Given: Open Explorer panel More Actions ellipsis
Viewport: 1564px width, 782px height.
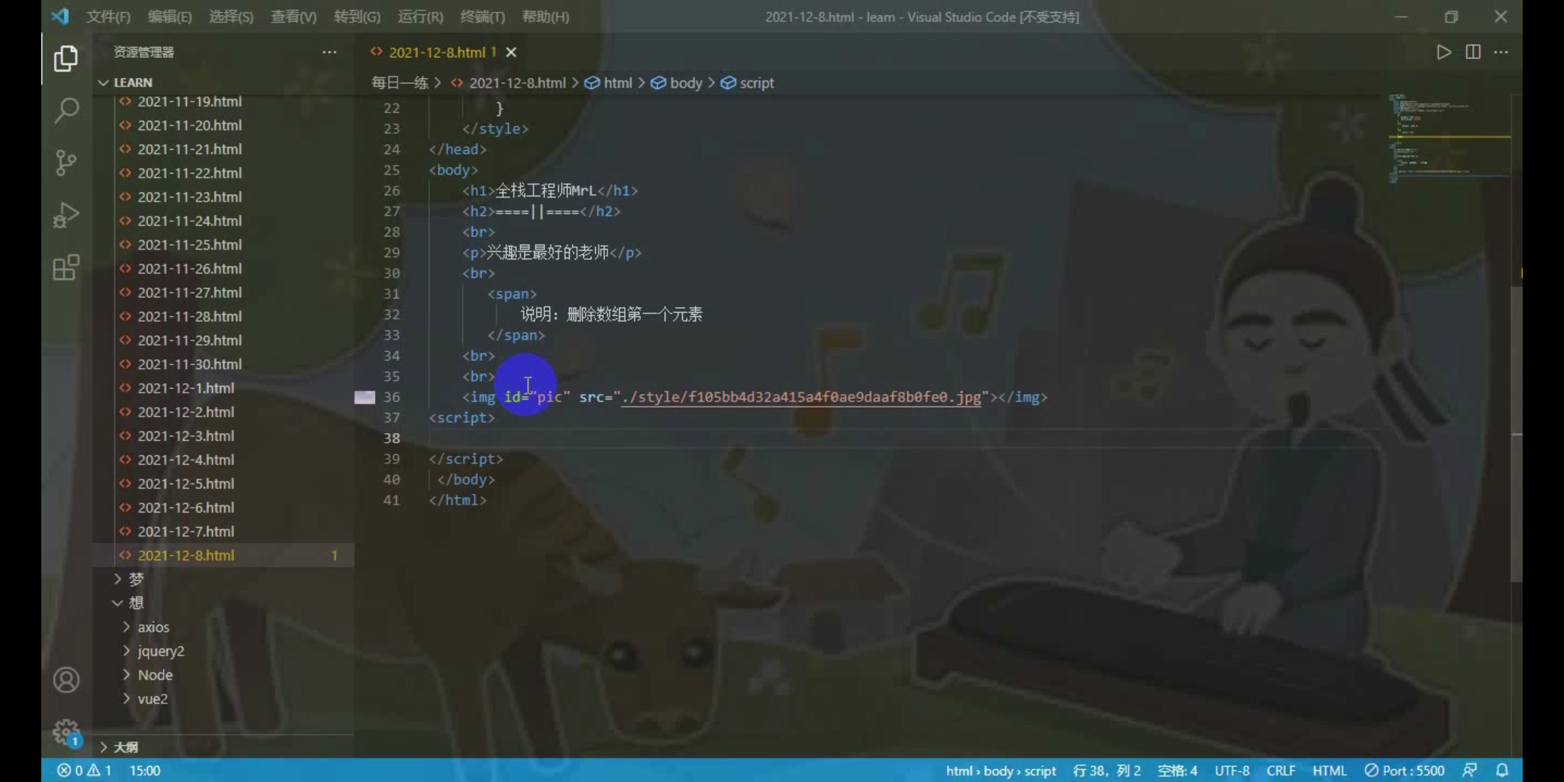Looking at the screenshot, I should click(329, 52).
